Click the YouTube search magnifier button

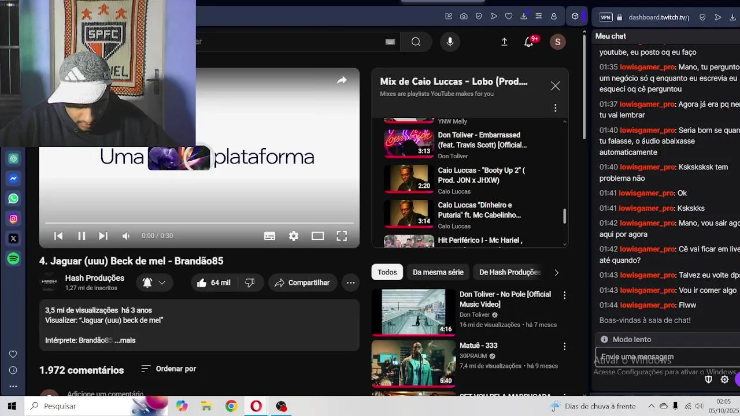point(416,42)
